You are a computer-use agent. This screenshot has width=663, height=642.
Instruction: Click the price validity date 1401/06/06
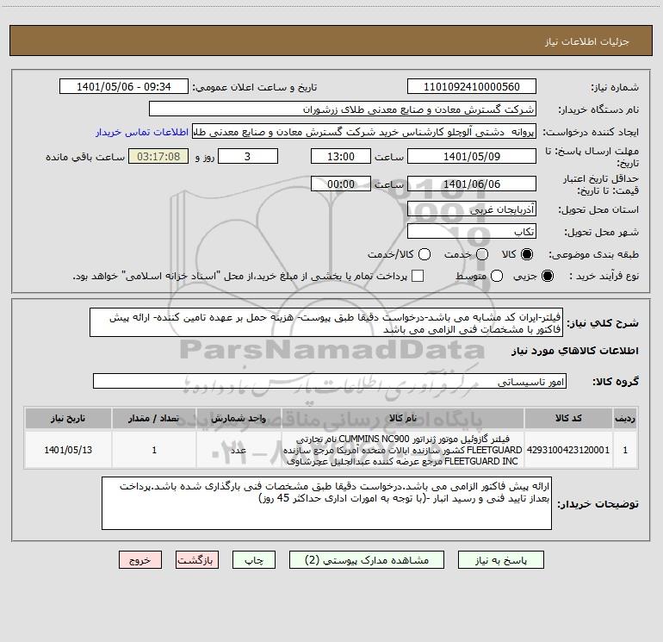click(x=472, y=184)
